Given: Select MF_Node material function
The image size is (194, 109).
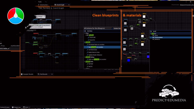Looking at the screenshot, I should 155,36.
